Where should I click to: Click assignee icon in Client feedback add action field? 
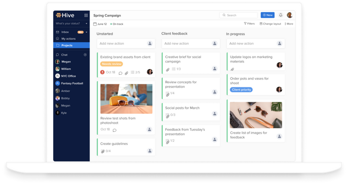pyautogui.click(x=214, y=43)
